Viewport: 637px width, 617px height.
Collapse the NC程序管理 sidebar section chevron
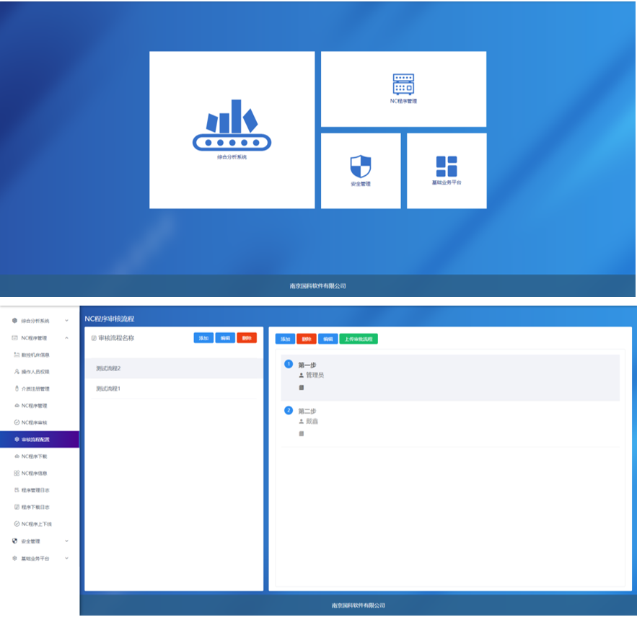67,338
